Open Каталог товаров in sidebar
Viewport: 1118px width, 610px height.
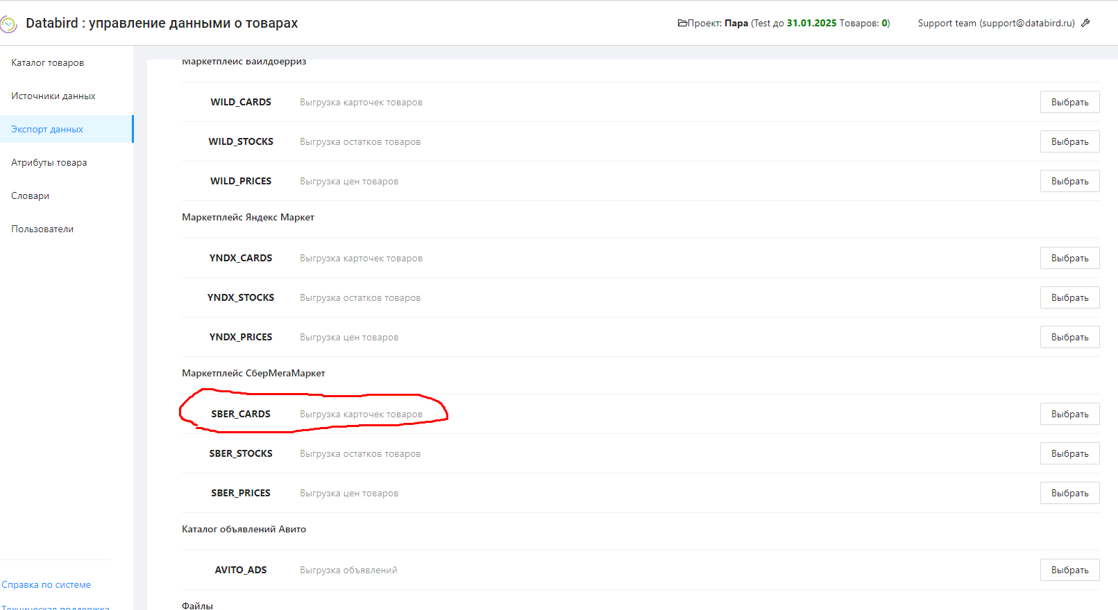point(47,62)
